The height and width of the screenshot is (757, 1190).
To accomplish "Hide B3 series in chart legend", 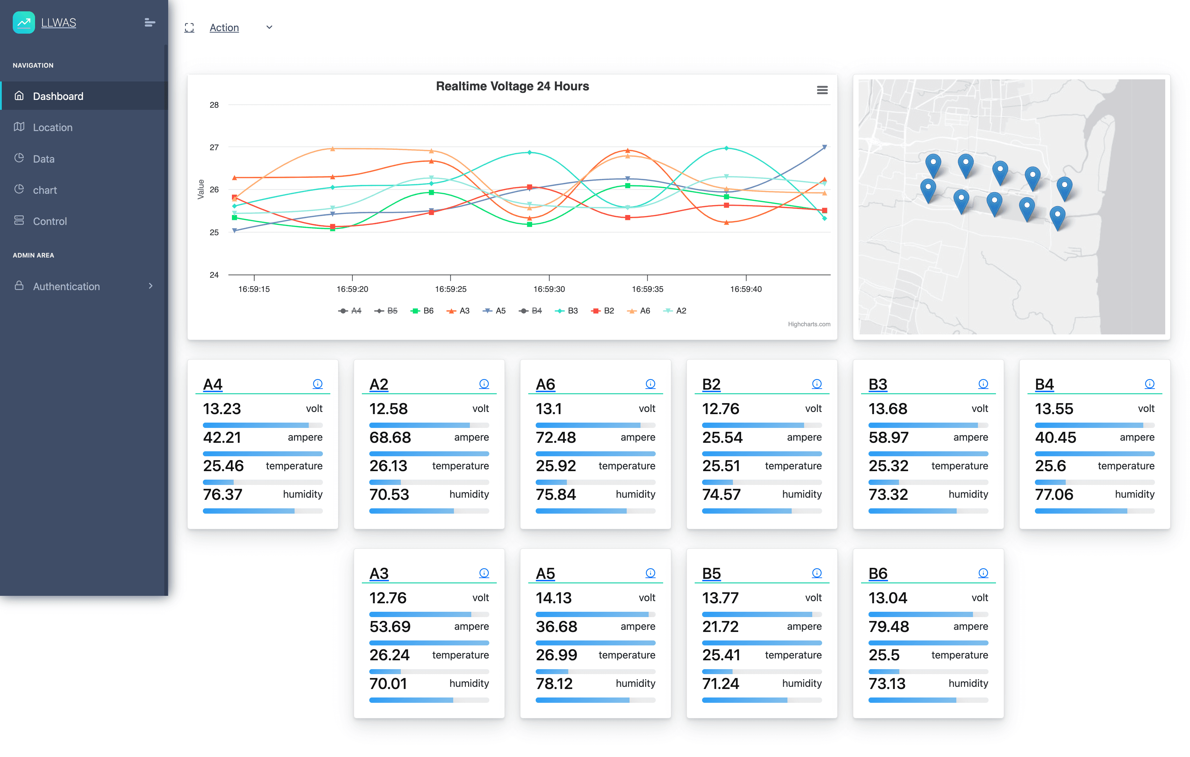I will click(566, 311).
